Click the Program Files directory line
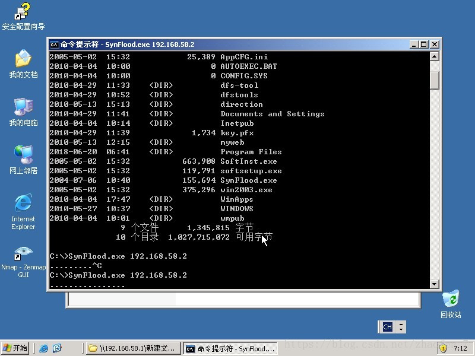The image size is (475, 356). tap(166, 152)
